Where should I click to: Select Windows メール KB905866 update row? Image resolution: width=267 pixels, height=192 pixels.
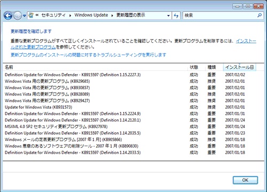[133, 140]
